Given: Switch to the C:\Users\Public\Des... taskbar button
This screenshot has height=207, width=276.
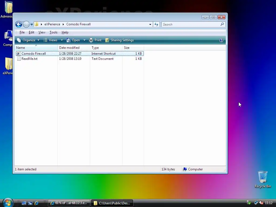Looking at the screenshot, I should [x=112, y=203].
